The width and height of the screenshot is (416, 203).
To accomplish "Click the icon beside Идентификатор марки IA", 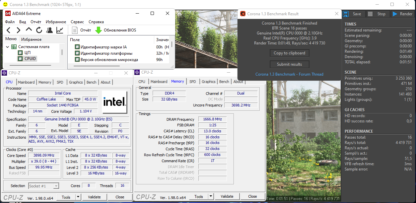I will pyautogui.click(x=77, y=47).
